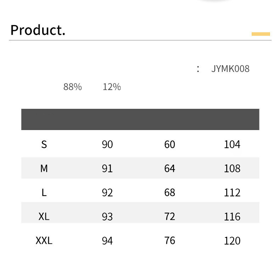Click the 94 value in row XXL
280x269 pixels.
[107, 241]
